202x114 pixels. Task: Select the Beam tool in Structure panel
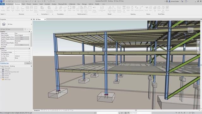[x=8, y=9]
